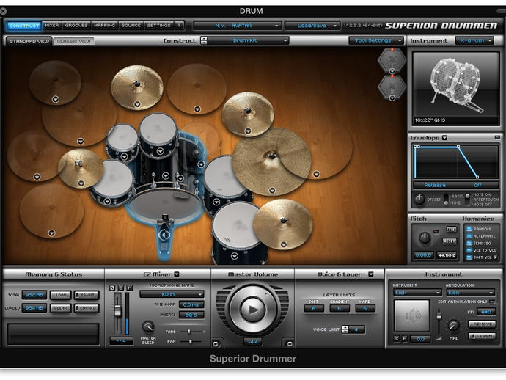The width and height of the screenshot is (506, 380).
Task: Click the Envelope Offset knob
Action: [419, 199]
